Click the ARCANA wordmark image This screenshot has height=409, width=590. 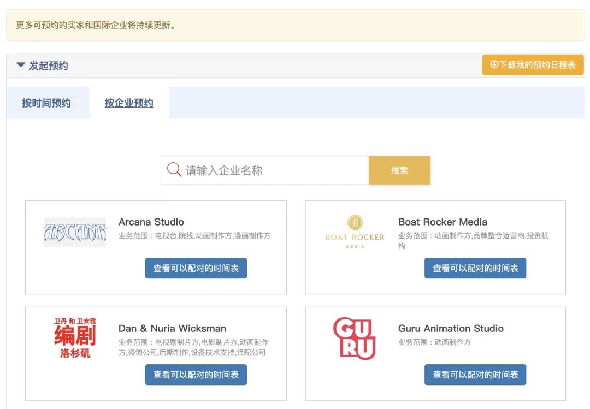75,231
